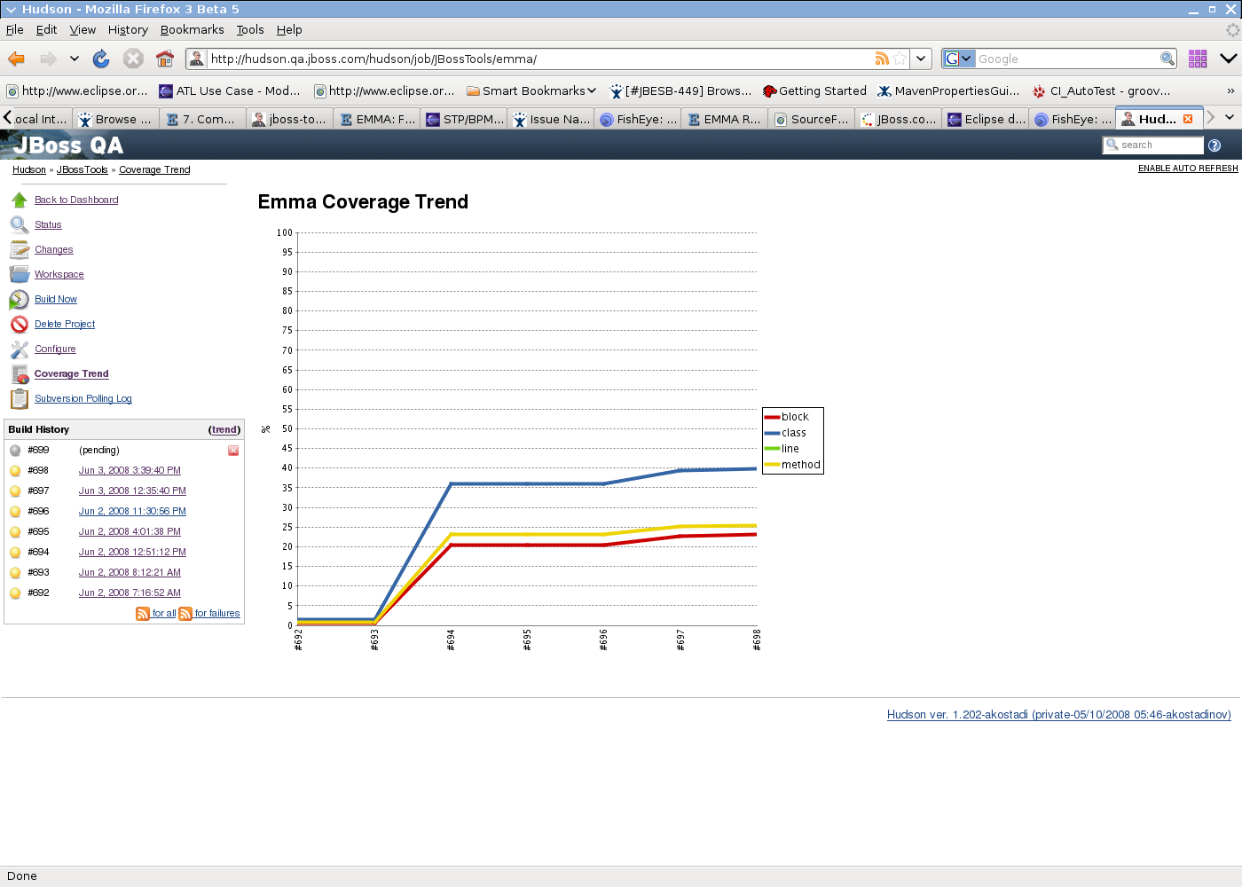Open the Getting Started bookmark
The width and height of the screenshot is (1242, 887).
coord(814,90)
